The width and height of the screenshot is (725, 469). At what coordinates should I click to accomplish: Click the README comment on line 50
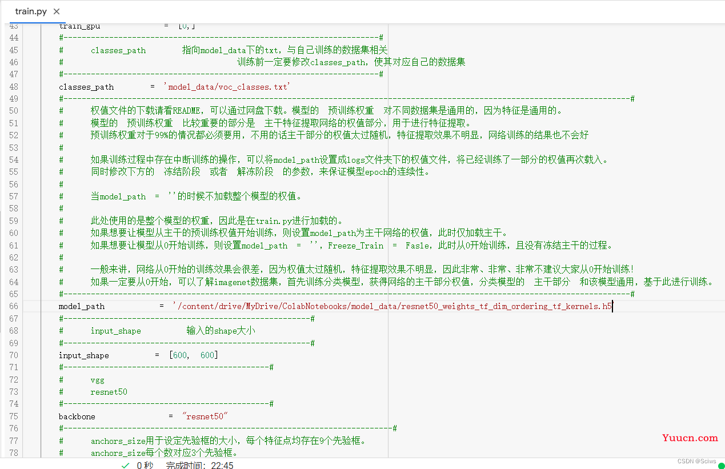pyautogui.click(x=312, y=111)
